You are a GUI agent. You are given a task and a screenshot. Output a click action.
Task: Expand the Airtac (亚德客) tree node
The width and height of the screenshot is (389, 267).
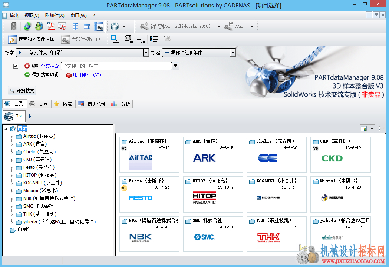coord(11,137)
